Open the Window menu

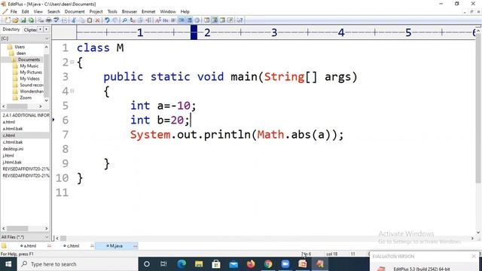[168, 12]
